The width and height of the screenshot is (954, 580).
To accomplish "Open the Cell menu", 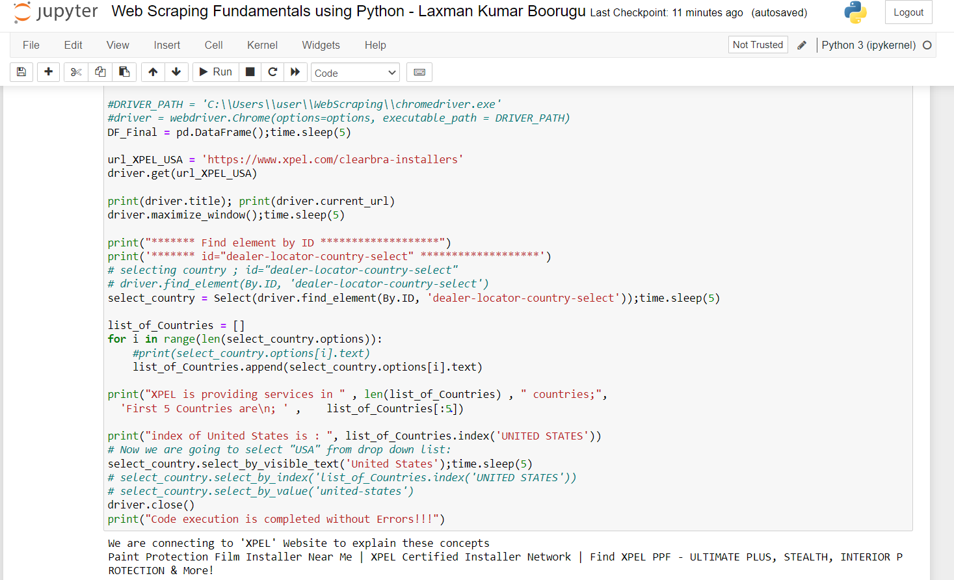I will pos(214,45).
